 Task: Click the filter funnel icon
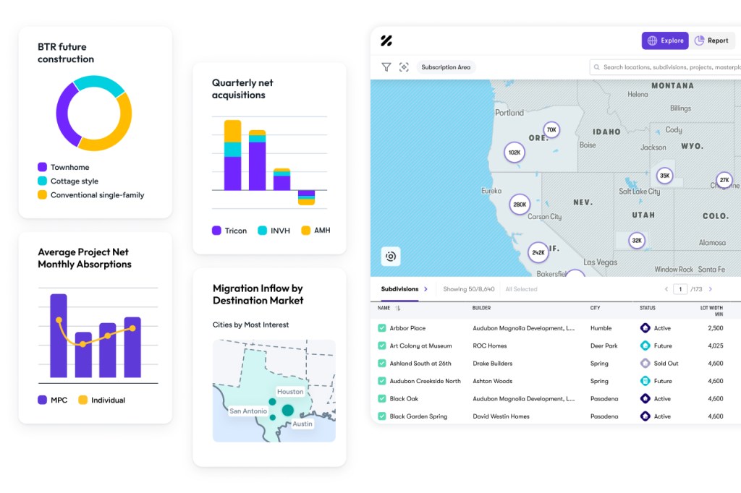(386, 67)
